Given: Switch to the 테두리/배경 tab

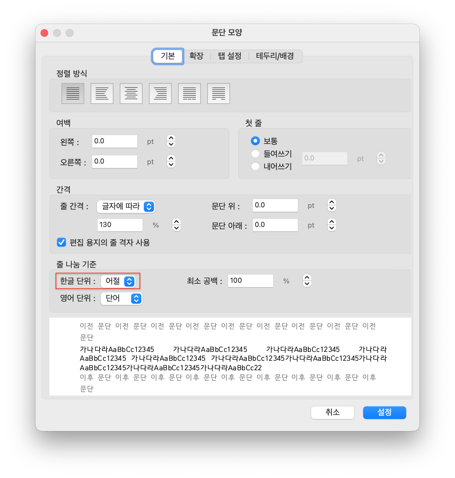Looking at the screenshot, I should pos(275,56).
